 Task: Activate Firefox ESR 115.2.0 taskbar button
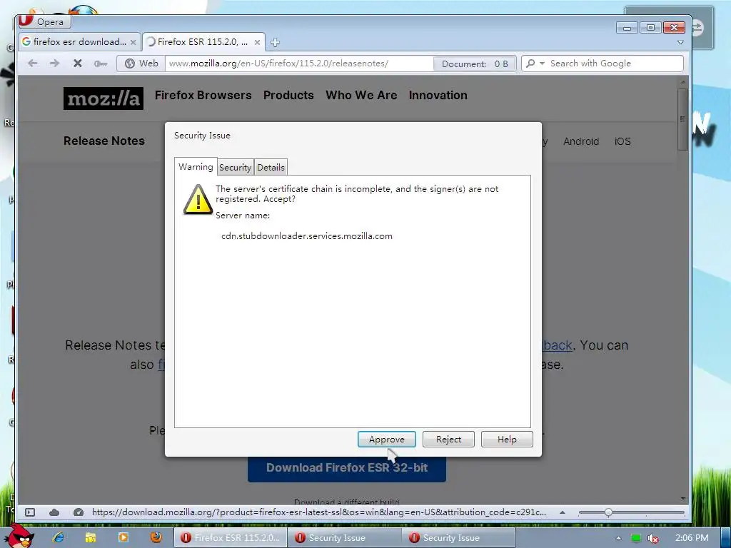coord(231,538)
